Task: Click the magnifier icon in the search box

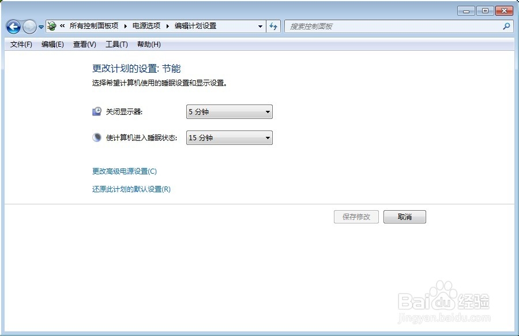Action: point(506,26)
